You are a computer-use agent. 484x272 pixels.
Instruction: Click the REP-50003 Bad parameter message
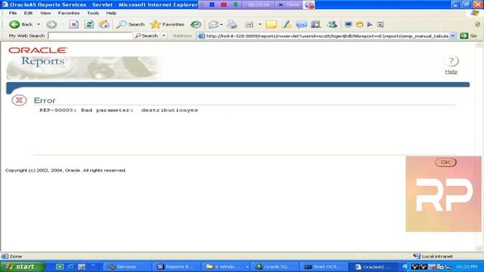(119, 110)
